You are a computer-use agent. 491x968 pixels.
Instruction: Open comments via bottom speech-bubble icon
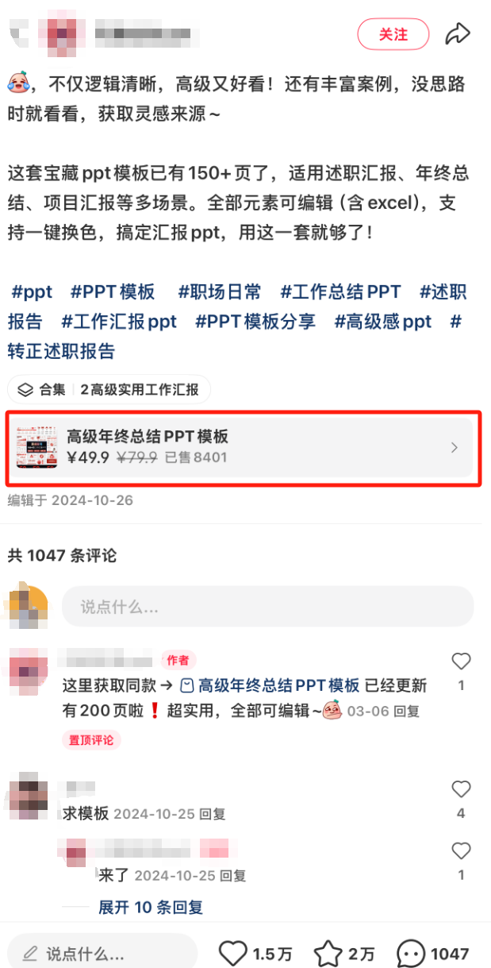[411, 953]
